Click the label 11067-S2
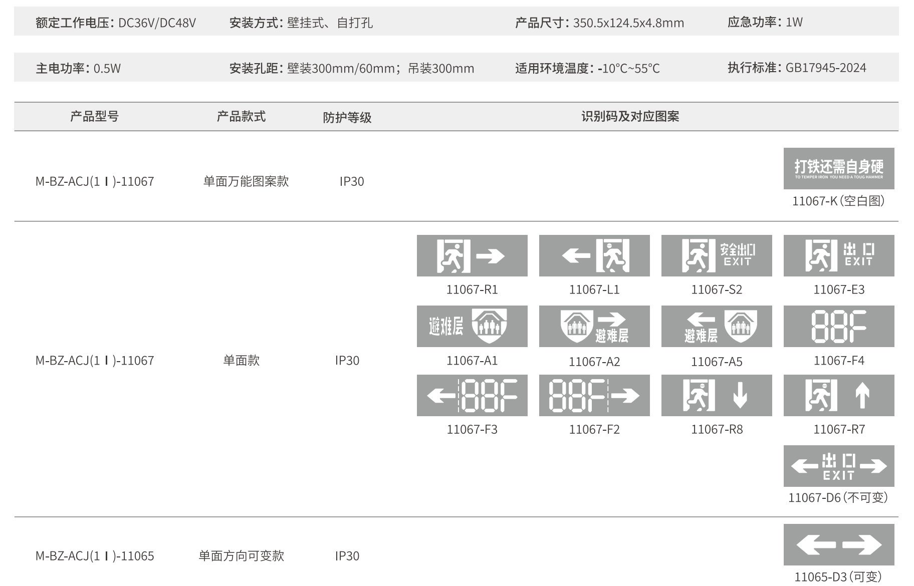 tap(717, 289)
